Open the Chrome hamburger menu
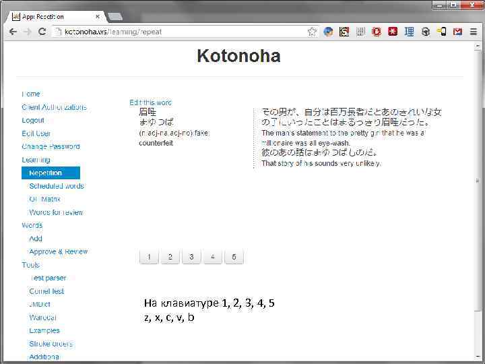 click(x=474, y=32)
